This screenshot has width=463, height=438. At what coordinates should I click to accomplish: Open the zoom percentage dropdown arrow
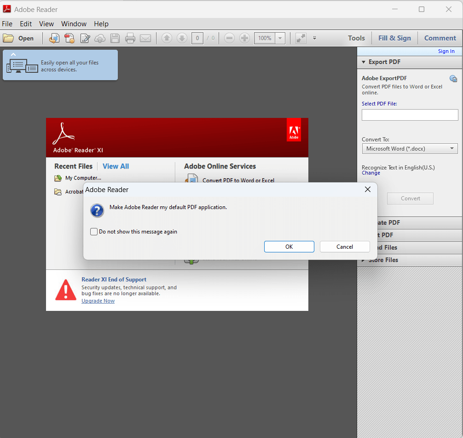tap(280, 38)
